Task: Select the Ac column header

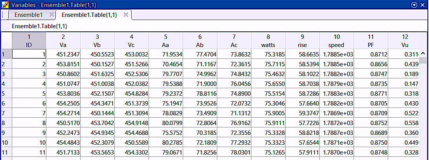Action: point(234,41)
